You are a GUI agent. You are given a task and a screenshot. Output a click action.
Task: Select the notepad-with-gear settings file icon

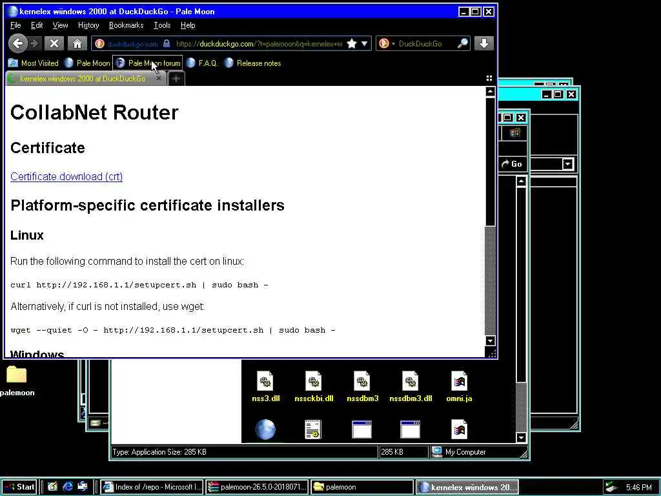[x=313, y=429]
